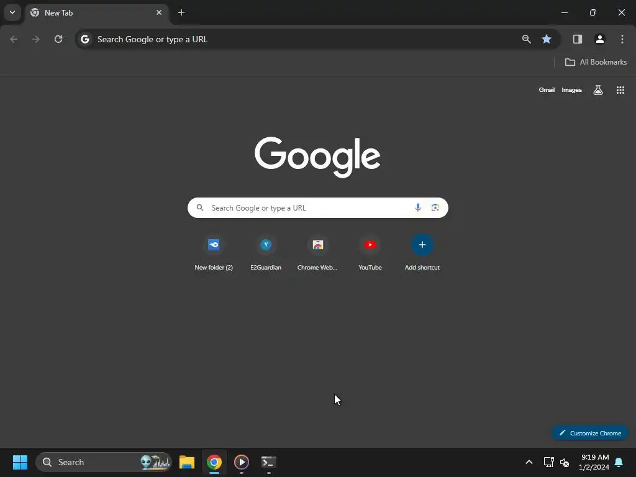Open the All Bookmarks folder
636x477 pixels.
596,62
